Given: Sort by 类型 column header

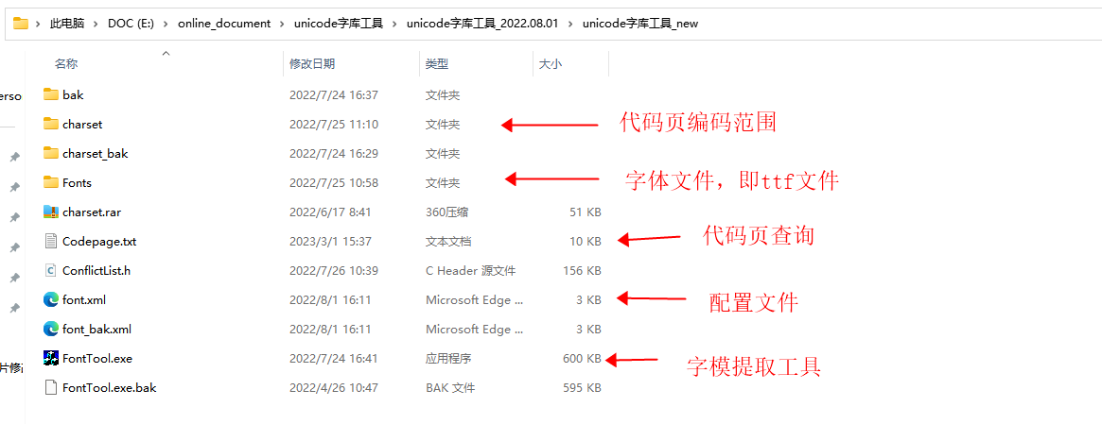Looking at the screenshot, I should tap(436, 64).
